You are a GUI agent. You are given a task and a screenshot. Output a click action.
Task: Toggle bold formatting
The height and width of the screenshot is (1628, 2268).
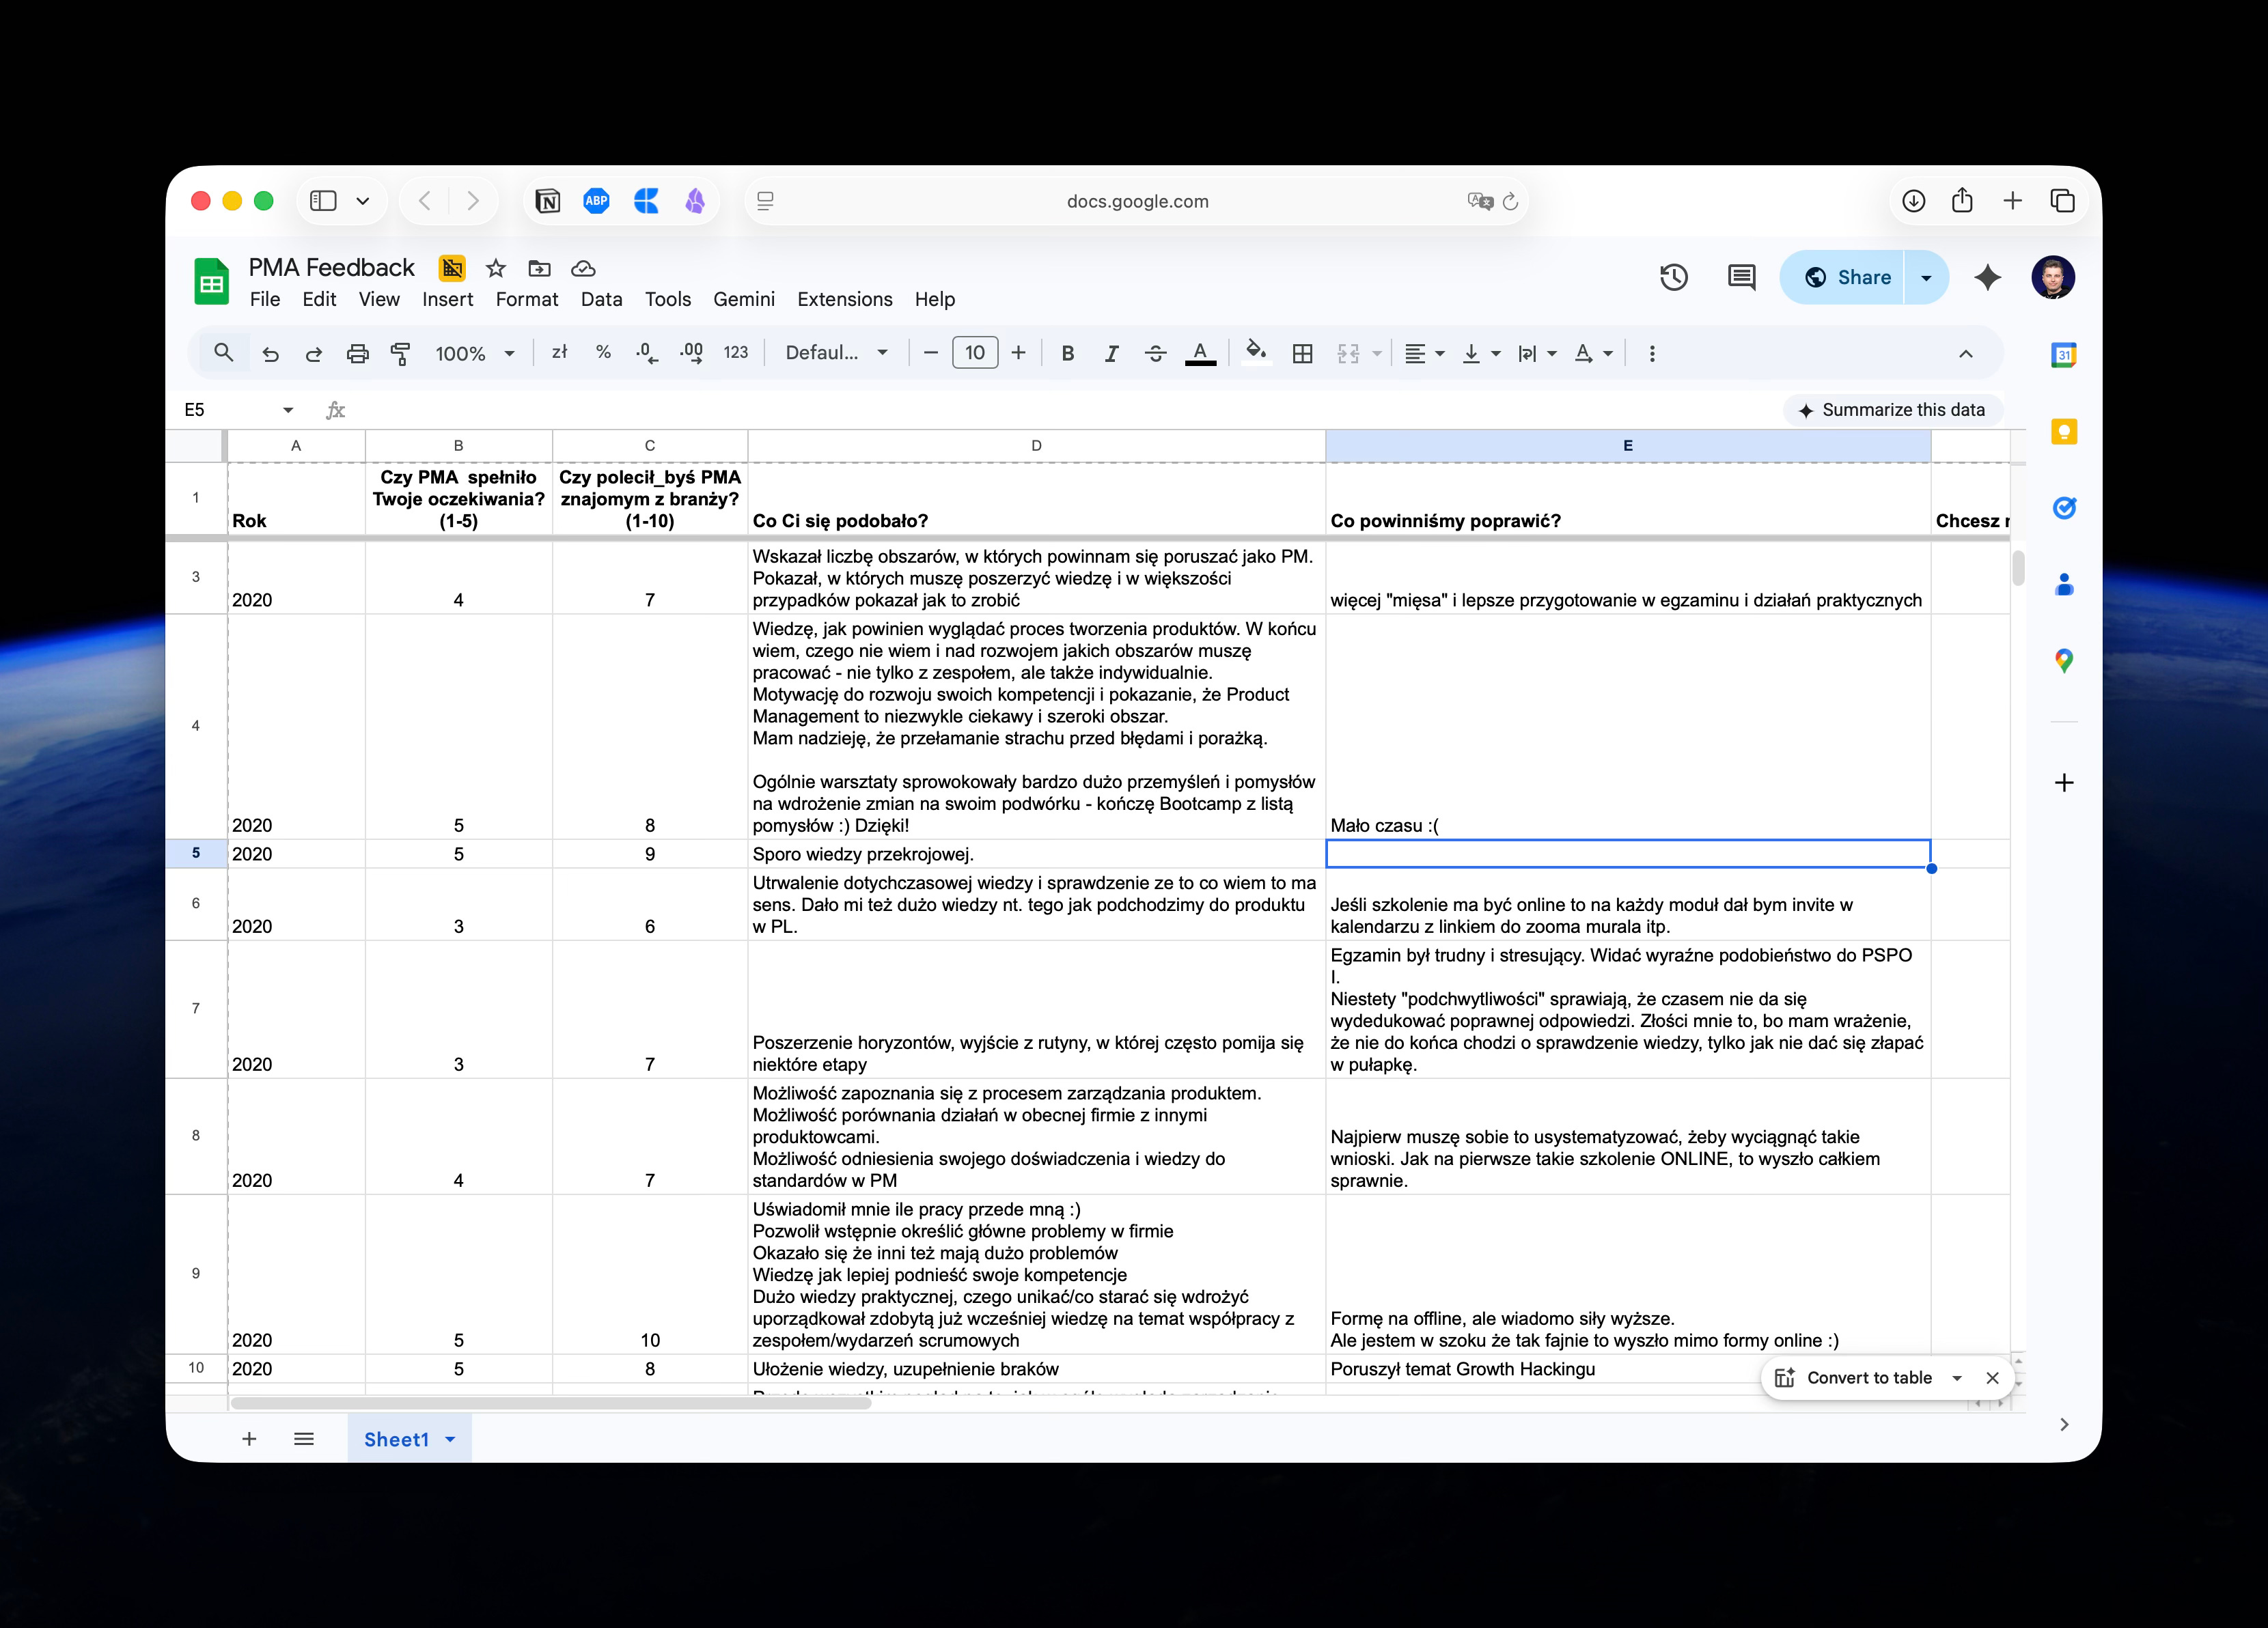1067,353
